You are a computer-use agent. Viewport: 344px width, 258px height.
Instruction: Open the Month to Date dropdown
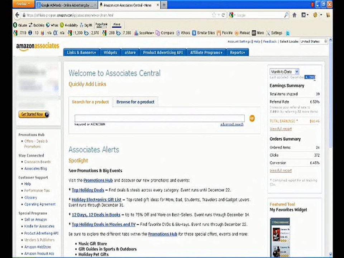pos(284,72)
